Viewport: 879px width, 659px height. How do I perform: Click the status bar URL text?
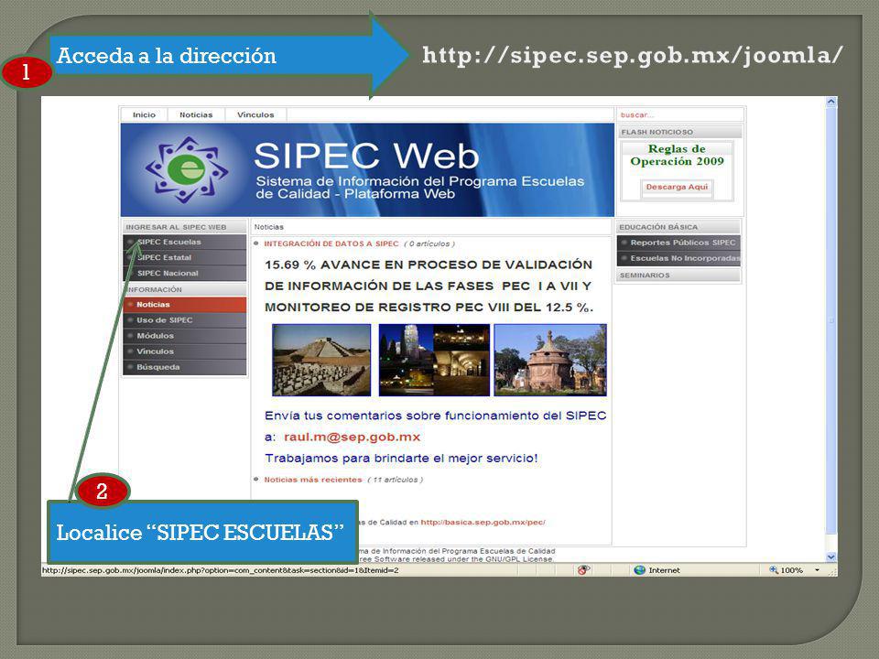(220, 570)
